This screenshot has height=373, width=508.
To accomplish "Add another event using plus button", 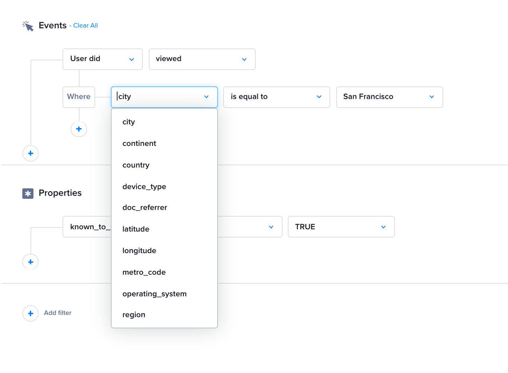I will pos(30,153).
